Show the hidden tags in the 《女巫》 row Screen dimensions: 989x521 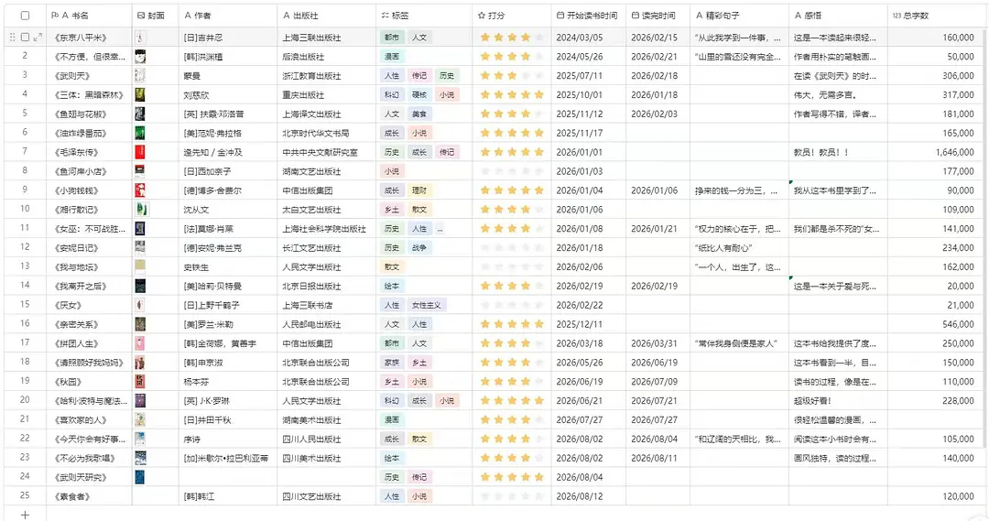pyautogui.click(x=440, y=229)
